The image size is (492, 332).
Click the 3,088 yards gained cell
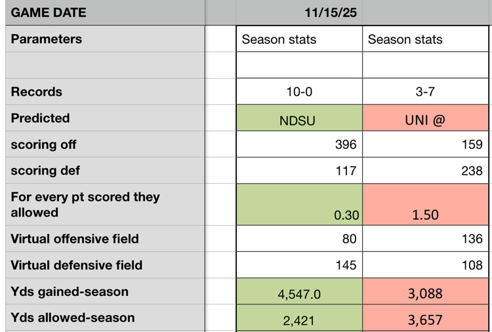[x=426, y=292]
